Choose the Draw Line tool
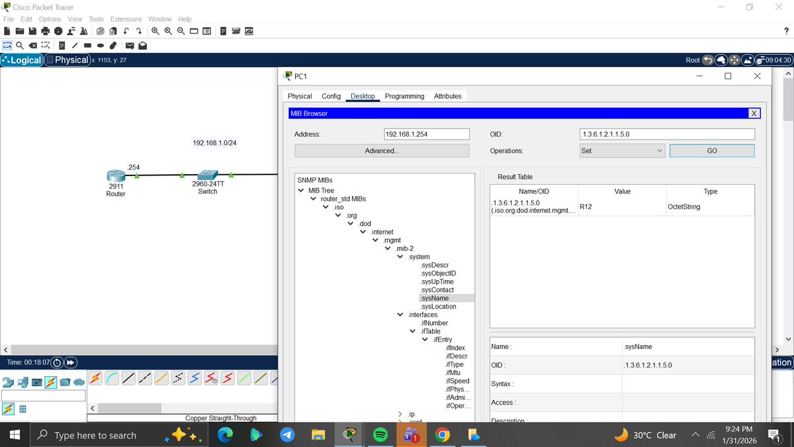 [x=75, y=46]
